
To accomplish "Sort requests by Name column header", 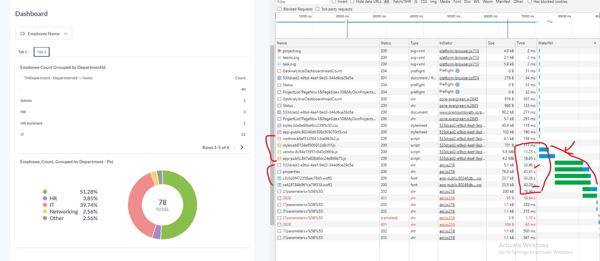I will (x=327, y=43).
